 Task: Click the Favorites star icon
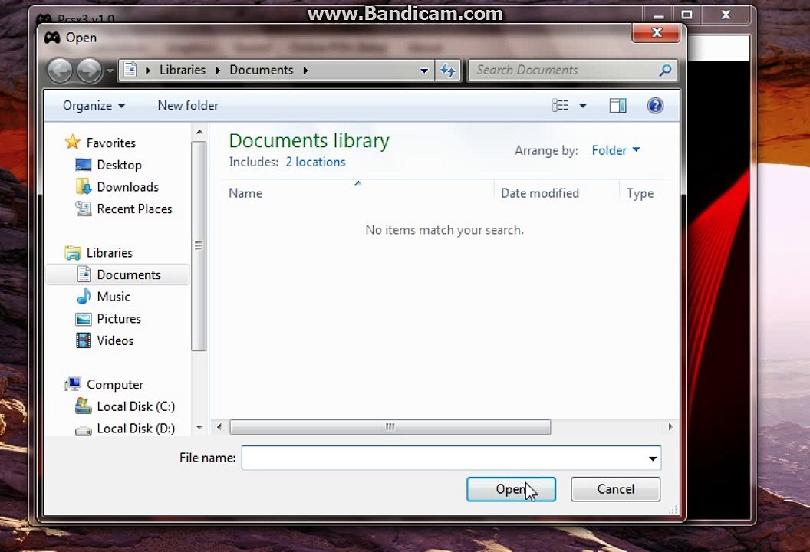pyautogui.click(x=73, y=142)
